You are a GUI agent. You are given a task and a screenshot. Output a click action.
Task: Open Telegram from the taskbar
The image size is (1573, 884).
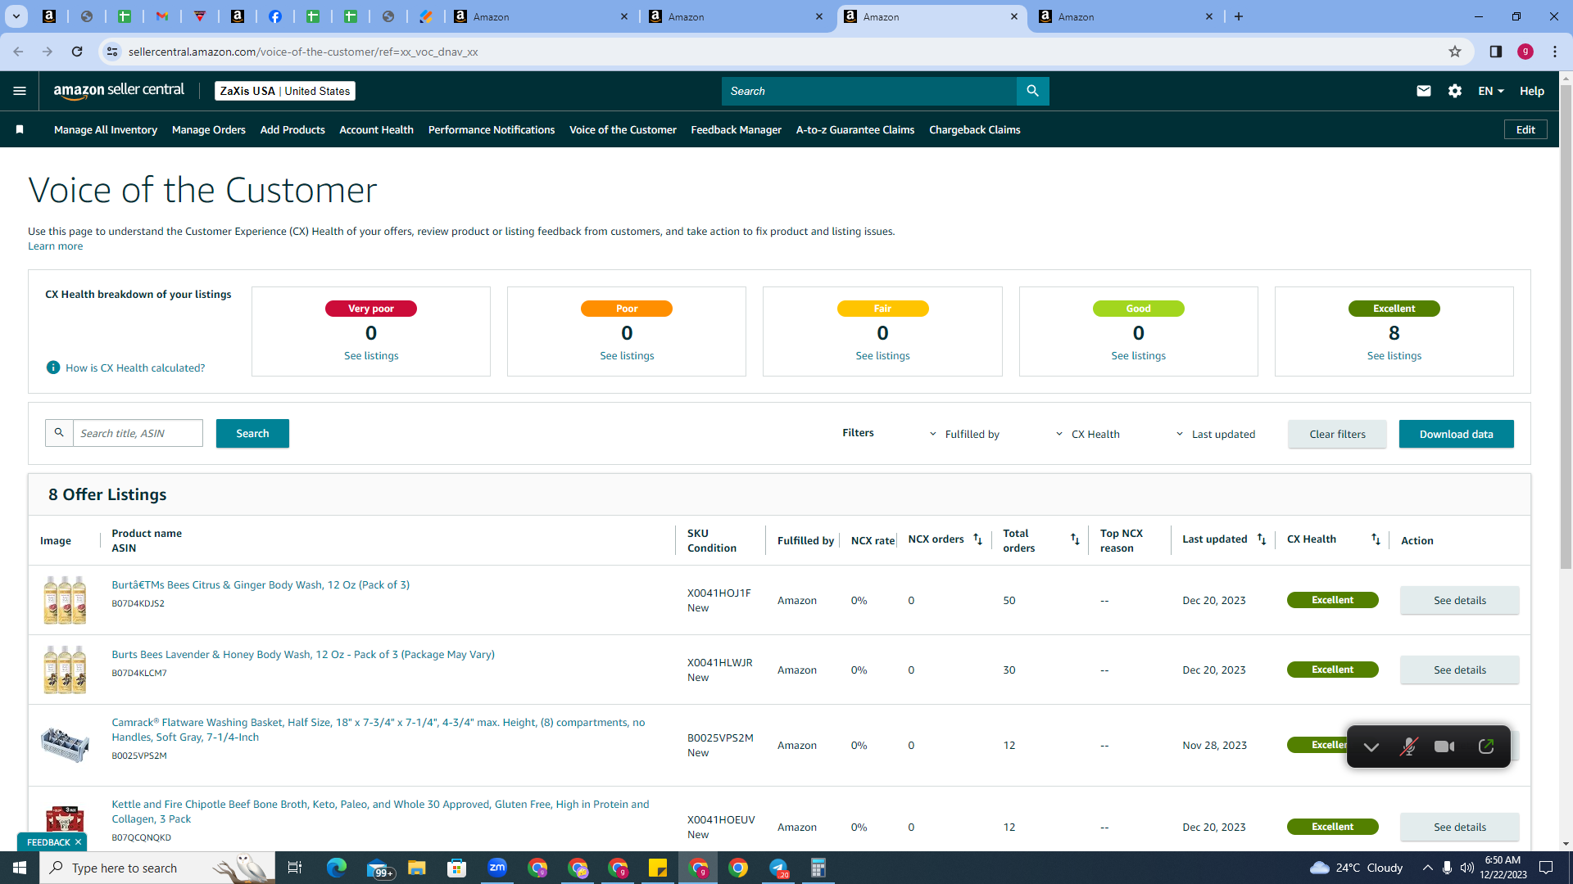(778, 868)
